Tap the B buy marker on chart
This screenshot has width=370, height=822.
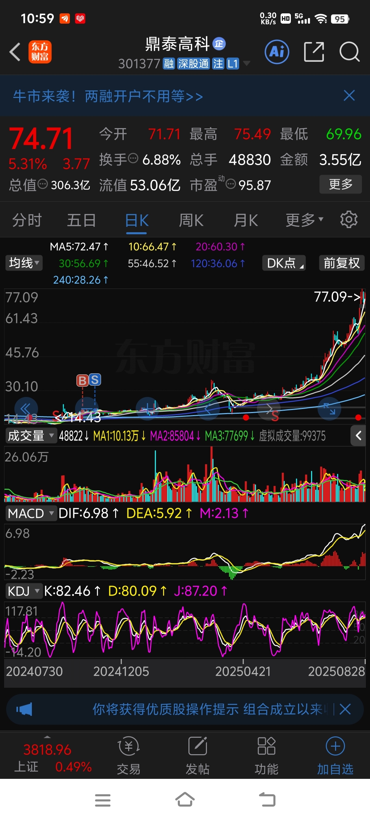coord(82,381)
